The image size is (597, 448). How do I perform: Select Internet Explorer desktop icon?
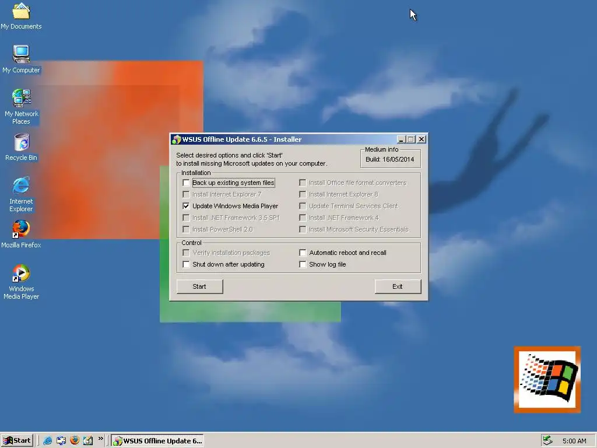pos(21,194)
